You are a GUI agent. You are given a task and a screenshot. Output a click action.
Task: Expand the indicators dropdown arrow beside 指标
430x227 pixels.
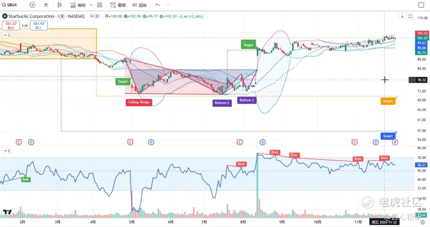coord(91,5)
